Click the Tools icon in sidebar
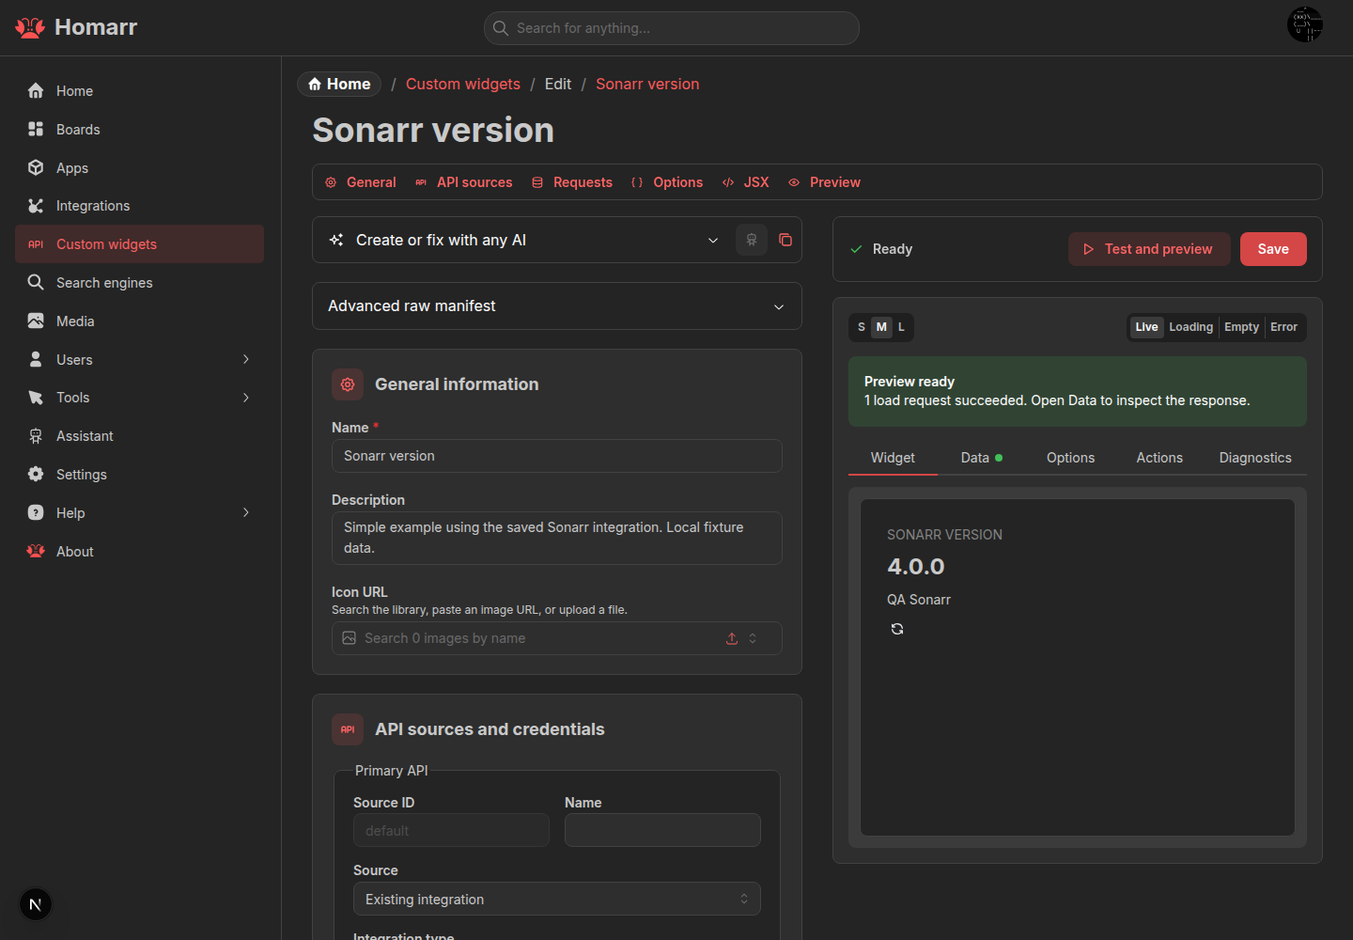1353x940 pixels. (36, 398)
